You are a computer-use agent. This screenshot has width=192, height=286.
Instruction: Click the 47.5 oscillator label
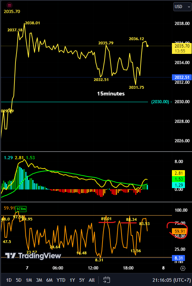[x=7, y=242]
